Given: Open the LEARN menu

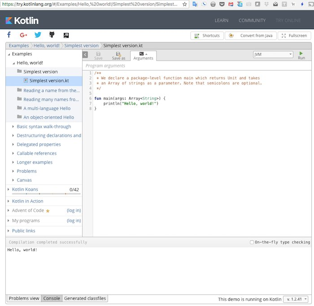Looking at the screenshot, I should [222, 21].
